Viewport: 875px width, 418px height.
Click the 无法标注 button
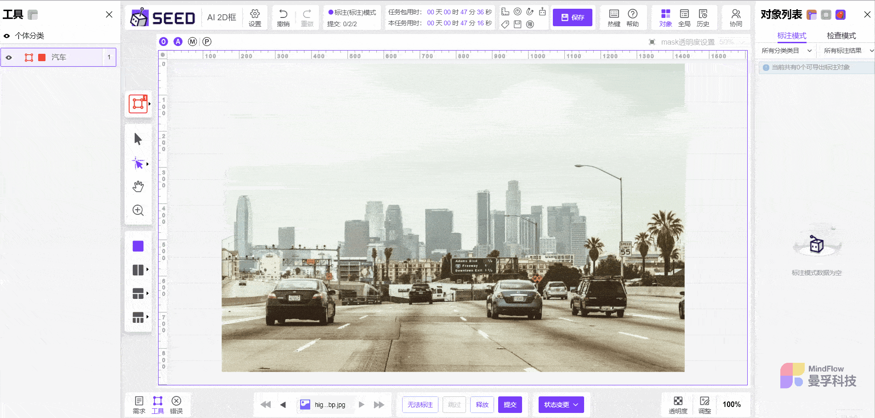click(420, 405)
